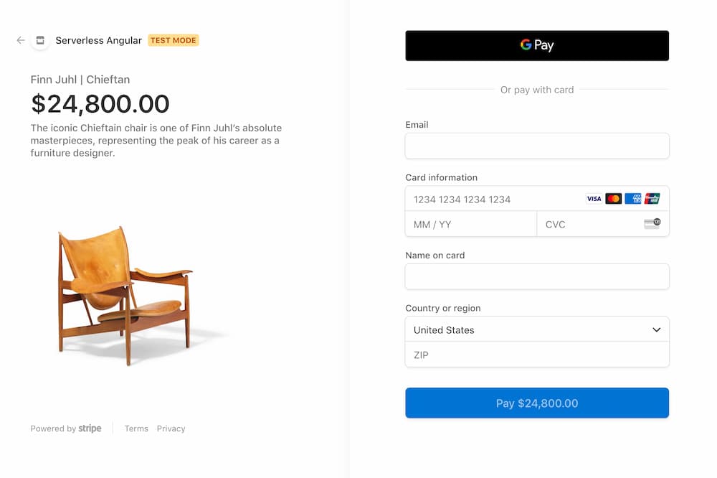
Task: Click the ZIP code input field
Action: pos(537,355)
